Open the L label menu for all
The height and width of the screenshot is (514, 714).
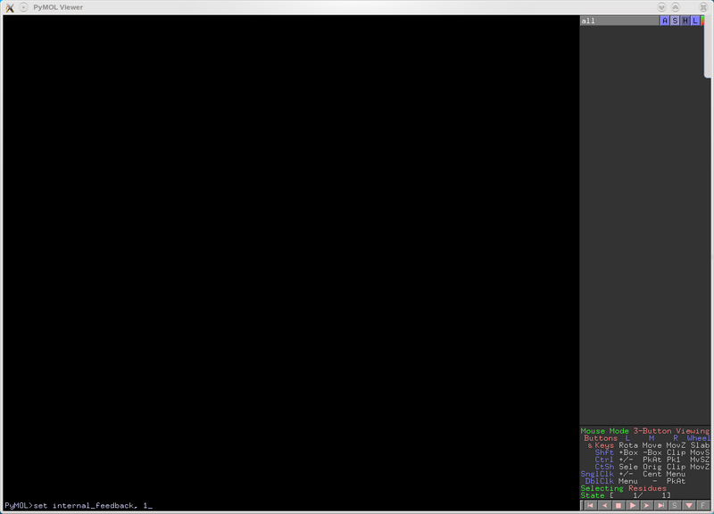pyautogui.click(x=695, y=21)
